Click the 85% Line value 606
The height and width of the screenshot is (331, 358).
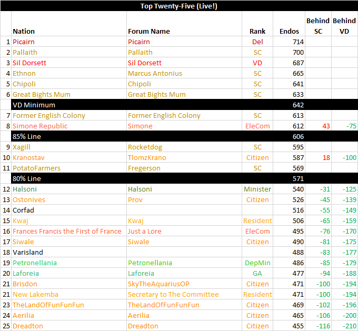[x=298, y=136]
